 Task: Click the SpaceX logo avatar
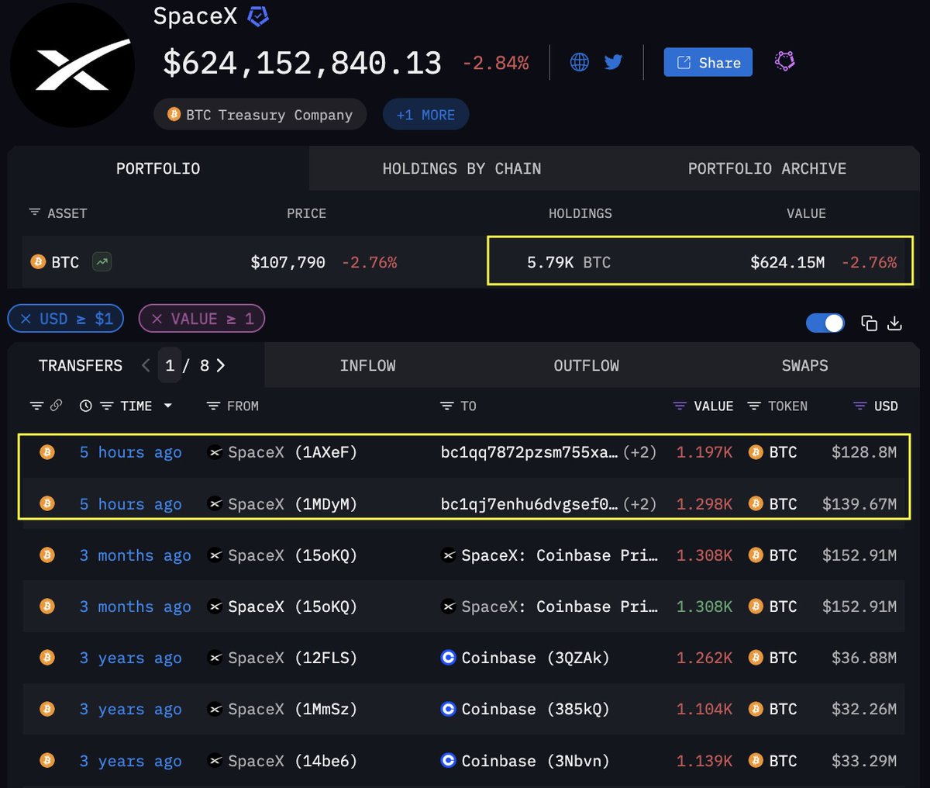coord(72,65)
